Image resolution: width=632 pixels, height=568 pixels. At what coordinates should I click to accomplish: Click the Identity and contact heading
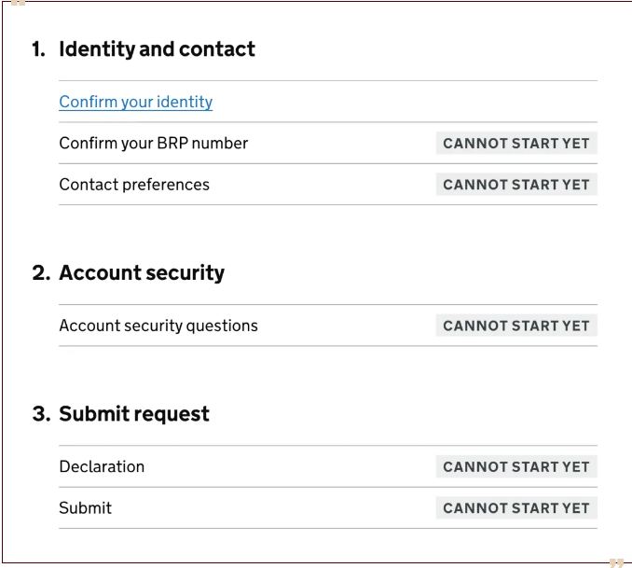click(x=157, y=49)
